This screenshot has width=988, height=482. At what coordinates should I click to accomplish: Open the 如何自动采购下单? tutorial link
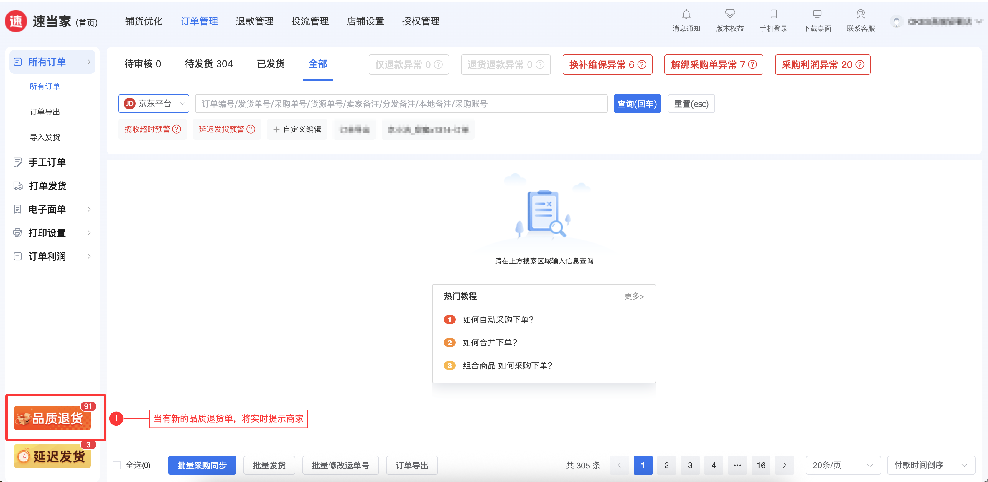[498, 320]
